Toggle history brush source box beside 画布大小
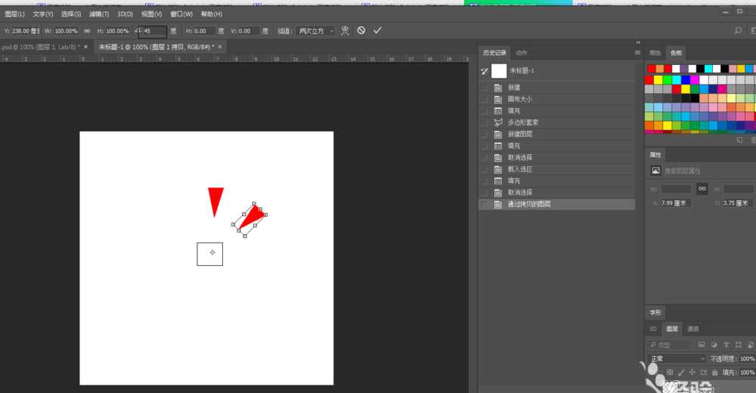756x393 pixels. [485, 99]
